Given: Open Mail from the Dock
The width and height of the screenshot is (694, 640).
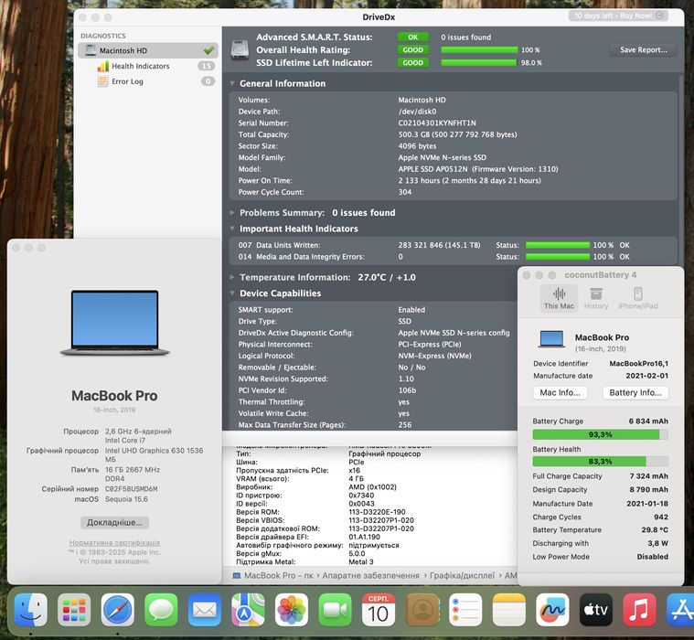Looking at the screenshot, I should point(204,610).
